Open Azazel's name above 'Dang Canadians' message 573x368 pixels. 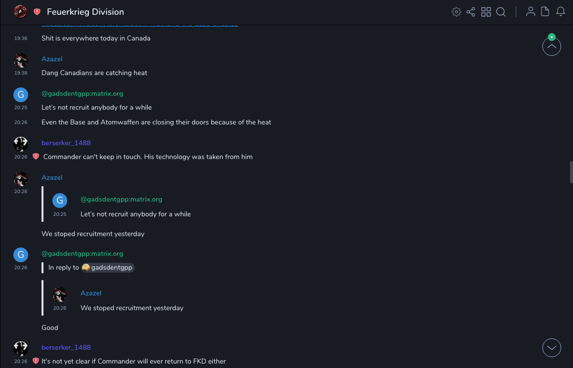click(x=52, y=59)
